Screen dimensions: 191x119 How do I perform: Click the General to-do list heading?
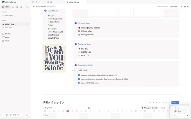click(85, 65)
